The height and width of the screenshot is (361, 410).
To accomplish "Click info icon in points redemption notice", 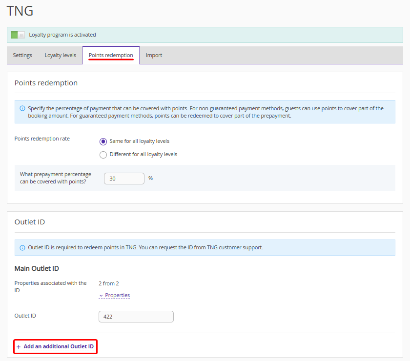I will tap(22, 108).
